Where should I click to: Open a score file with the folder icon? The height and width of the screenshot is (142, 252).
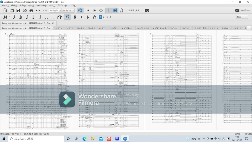(12, 11)
